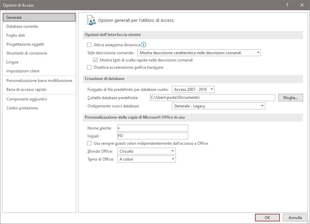
Task: Click the Personalizzazione della copia di Microsoft Office heading
Action: [135, 117]
